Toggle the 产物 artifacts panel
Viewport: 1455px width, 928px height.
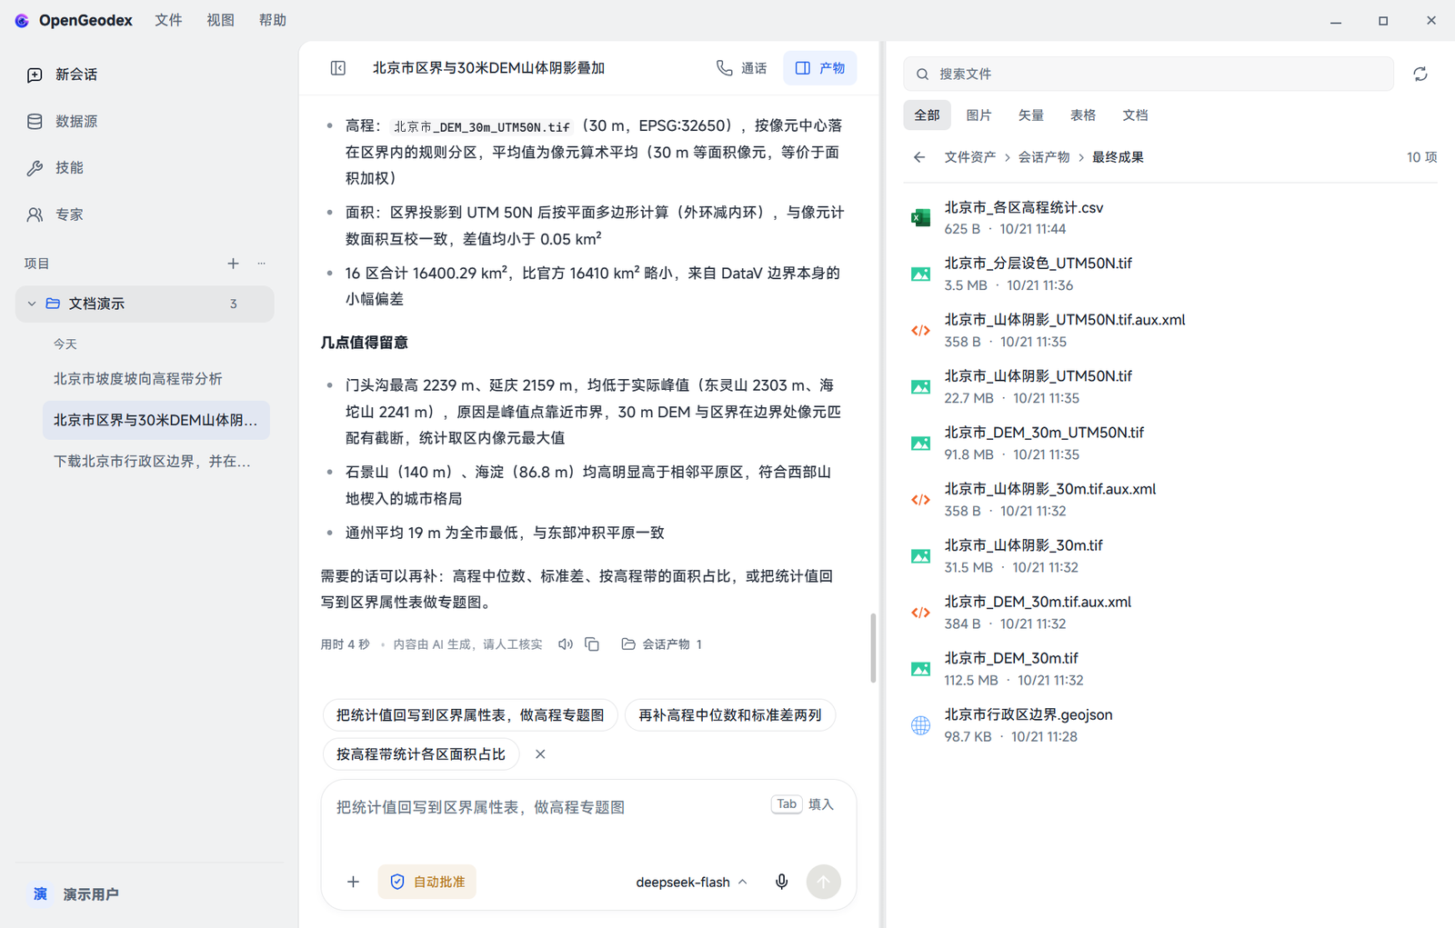pos(819,68)
